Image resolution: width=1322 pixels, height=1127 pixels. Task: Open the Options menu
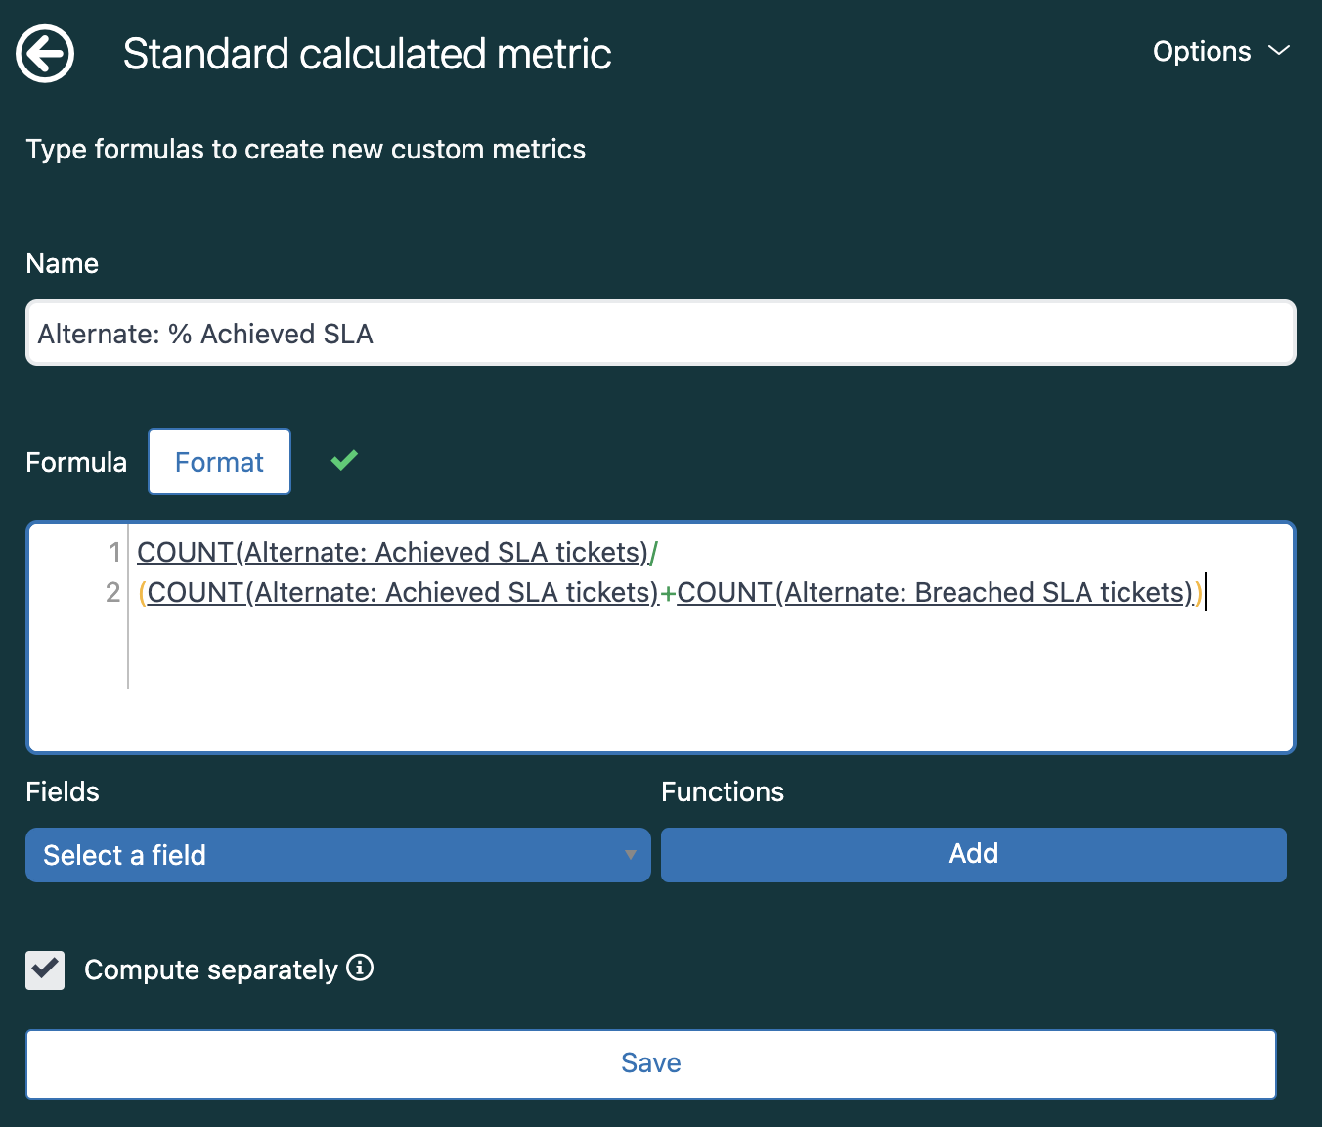1202,52
